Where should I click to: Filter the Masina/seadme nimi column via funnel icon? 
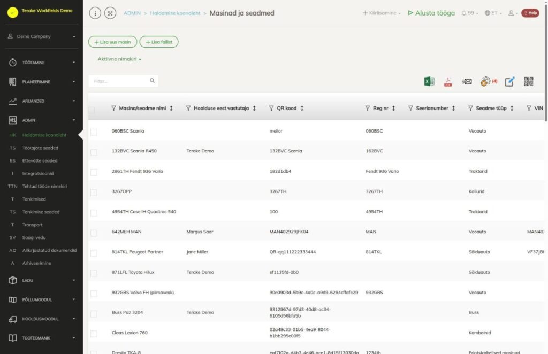click(x=113, y=108)
